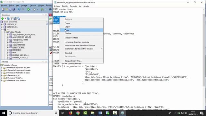This screenshot has width=206, height=116.
Task: Click the Save All icon in SQL Developer toolbar
Action: 14,9
